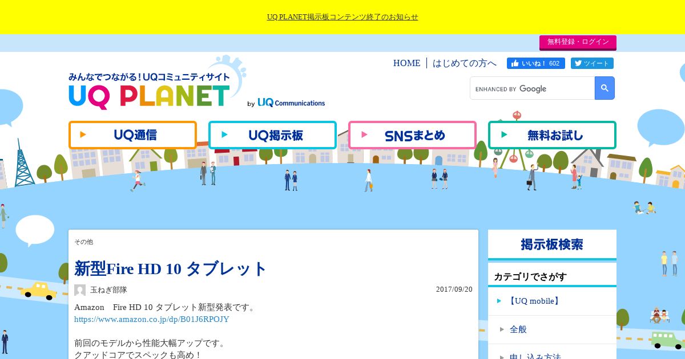
Task: Open the UQ掲示板 navigation tab
Action: coord(272,135)
